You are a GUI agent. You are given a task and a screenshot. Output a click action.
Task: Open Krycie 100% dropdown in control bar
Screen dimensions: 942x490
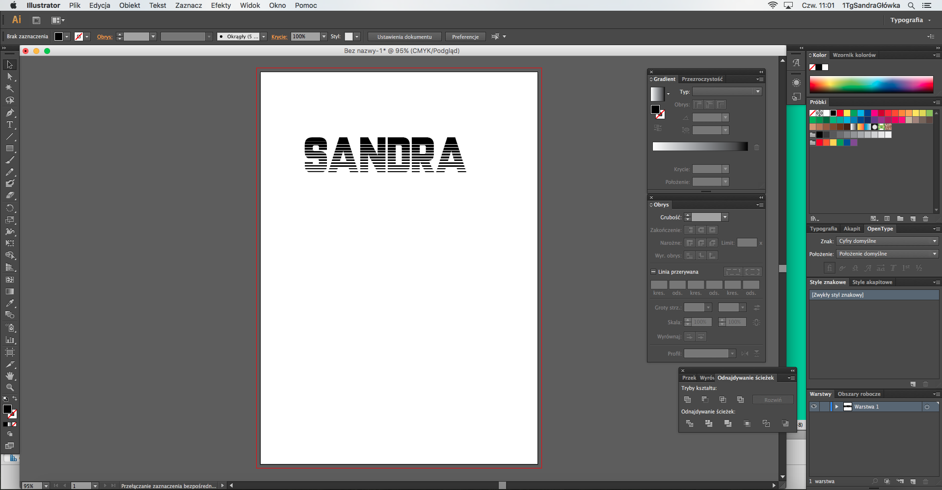[x=323, y=37]
